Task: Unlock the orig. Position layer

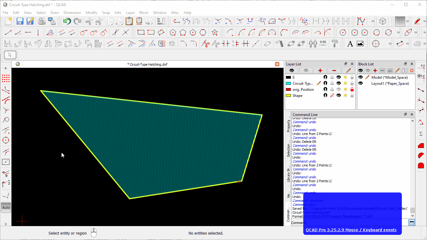Action: (x=352, y=89)
